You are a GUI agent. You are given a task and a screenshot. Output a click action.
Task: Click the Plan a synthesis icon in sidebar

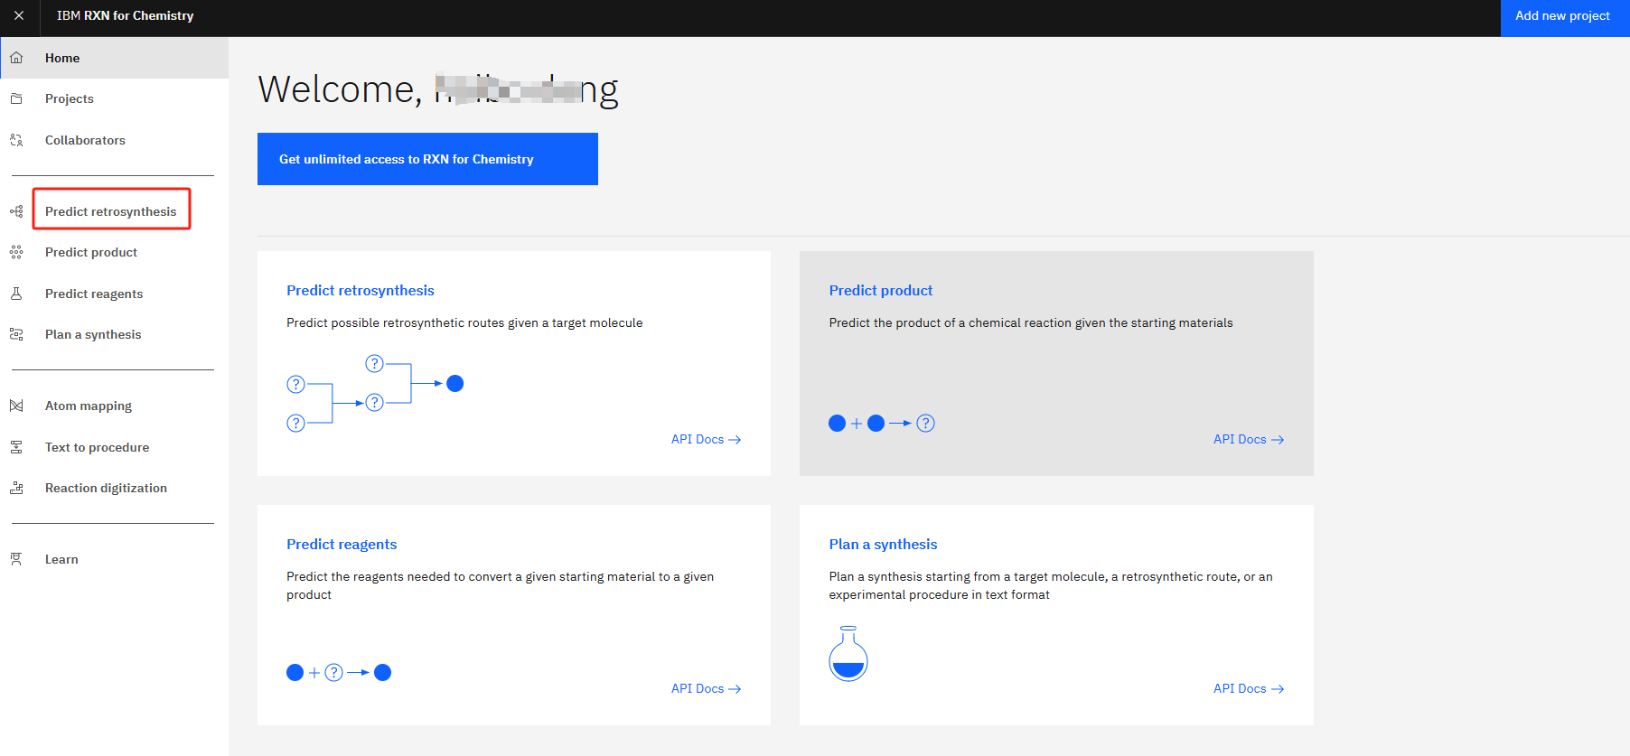pyautogui.click(x=16, y=334)
